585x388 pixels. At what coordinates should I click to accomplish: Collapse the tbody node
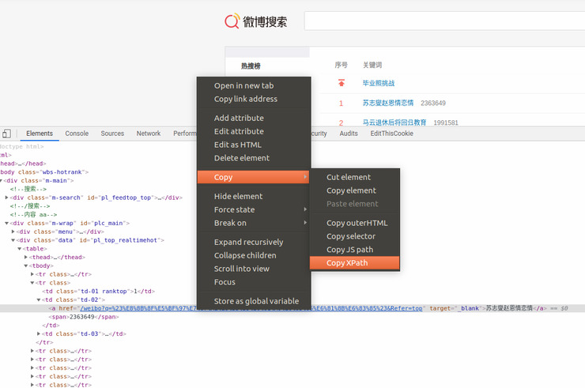pos(26,266)
